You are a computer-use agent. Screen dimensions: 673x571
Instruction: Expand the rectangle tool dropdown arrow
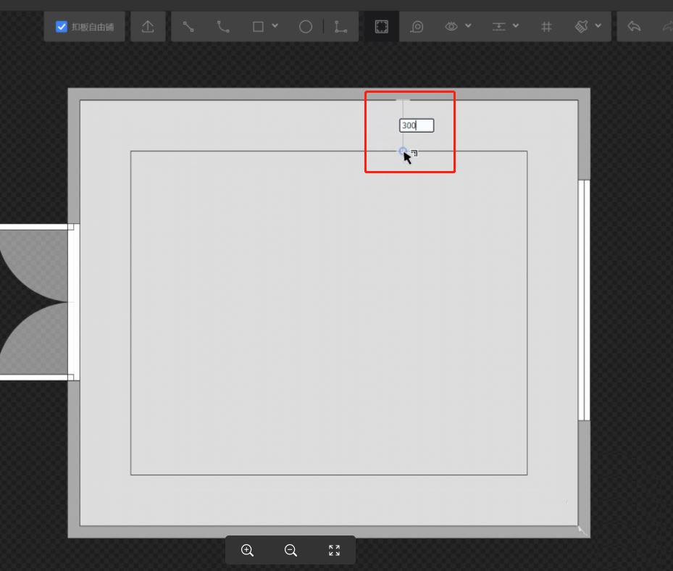275,27
